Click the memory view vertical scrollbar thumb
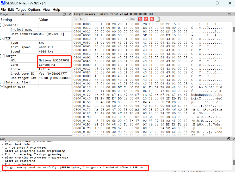Image resolution: width=235 pixels, height=172 pixels. tap(234, 29)
